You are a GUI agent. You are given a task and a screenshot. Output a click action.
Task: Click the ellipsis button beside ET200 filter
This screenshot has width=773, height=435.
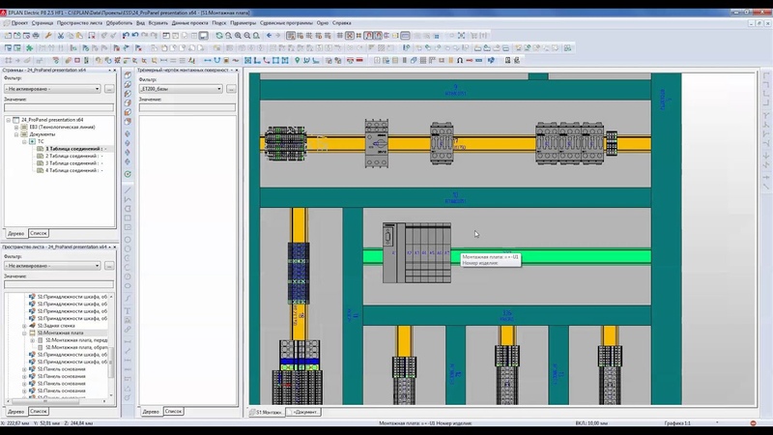[231, 89]
